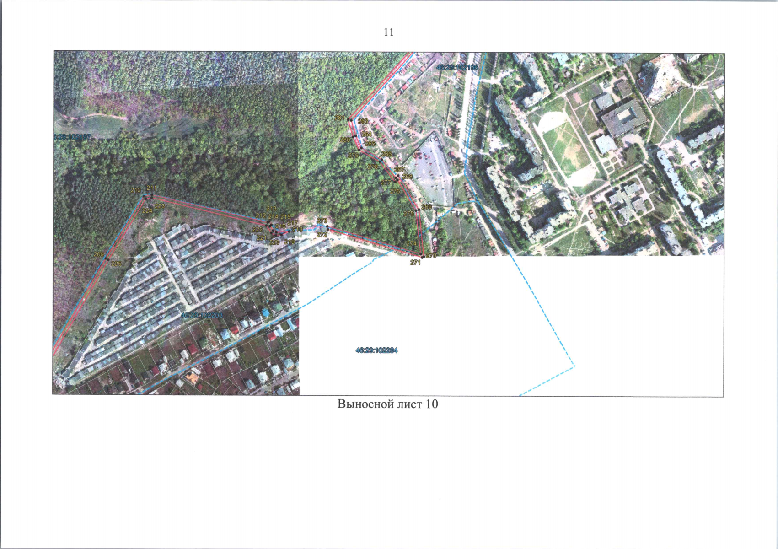
Task: Click cadastral label ending 102197
Action: pyautogui.click(x=72, y=137)
